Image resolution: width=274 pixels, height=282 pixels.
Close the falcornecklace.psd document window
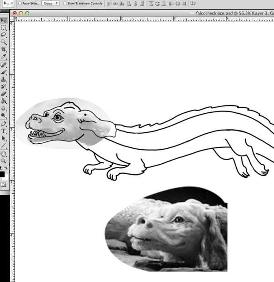pos(15,13)
